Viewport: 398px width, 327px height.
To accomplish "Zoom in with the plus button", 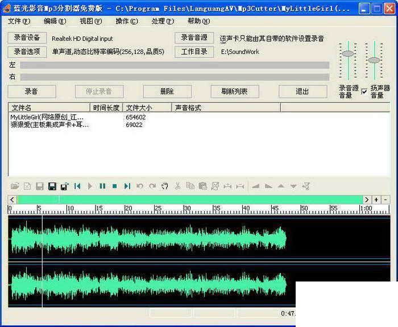I will 376,200.
